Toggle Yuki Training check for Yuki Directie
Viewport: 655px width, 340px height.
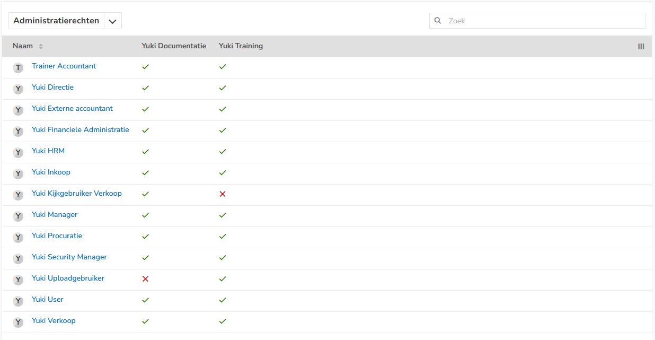(x=223, y=88)
